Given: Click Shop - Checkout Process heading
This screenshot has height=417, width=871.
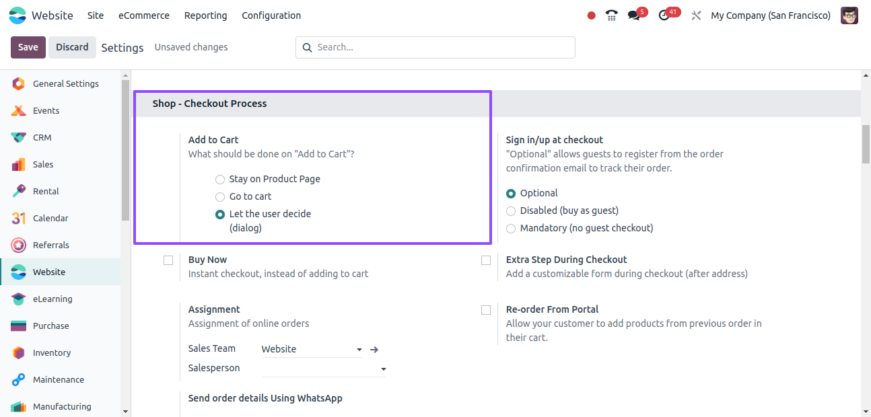Looking at the screenshot, I should (209, 104).
